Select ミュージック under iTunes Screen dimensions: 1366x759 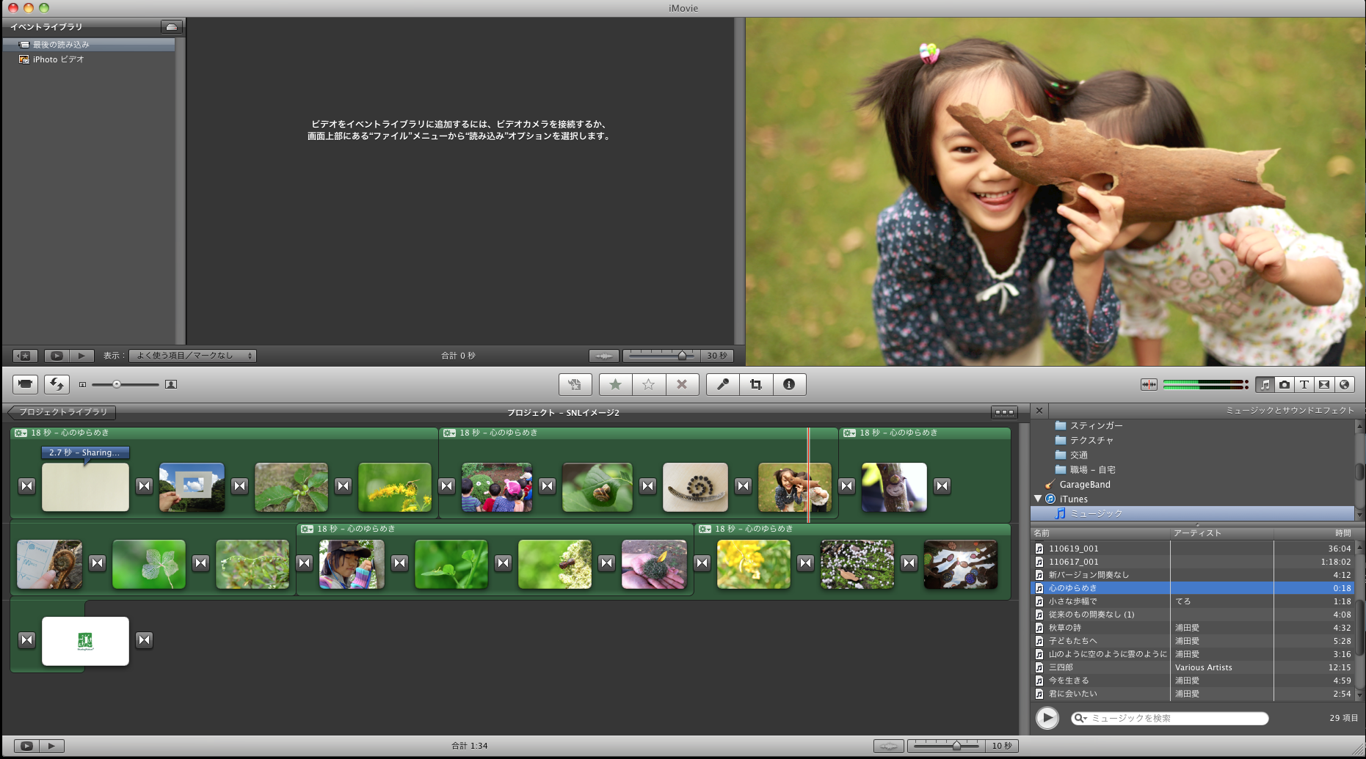coord(1192,513)
